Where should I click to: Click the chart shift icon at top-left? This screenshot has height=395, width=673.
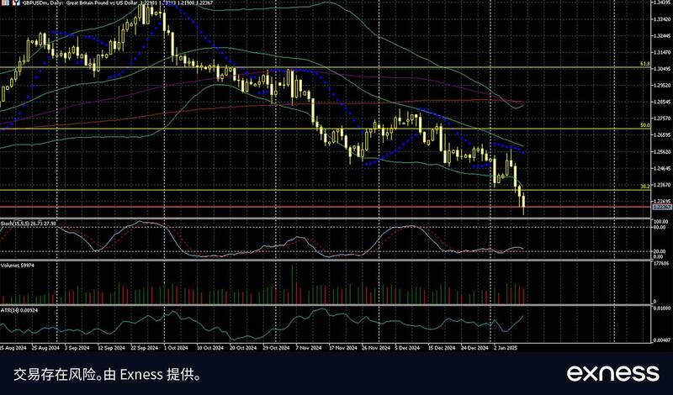pyautogui.click(x=4, y=3)
